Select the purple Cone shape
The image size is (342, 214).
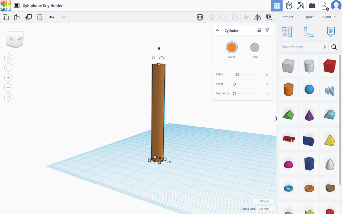click(309, 115)
